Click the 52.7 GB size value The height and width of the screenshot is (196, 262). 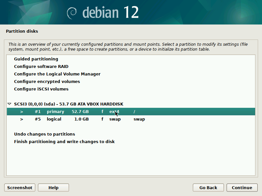[80, 111]
